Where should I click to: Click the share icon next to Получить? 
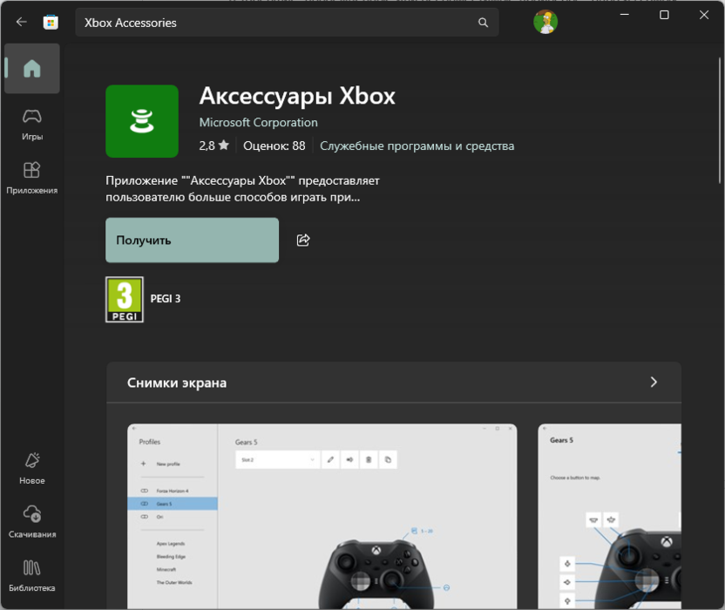coord(303,241)
